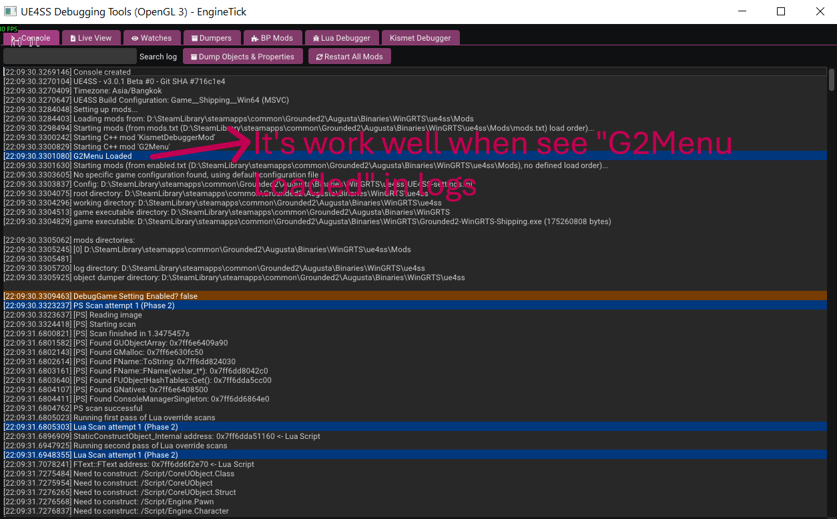Click the application icon in title bar
The height and width of the screenshot is (519, 837).
11,11
